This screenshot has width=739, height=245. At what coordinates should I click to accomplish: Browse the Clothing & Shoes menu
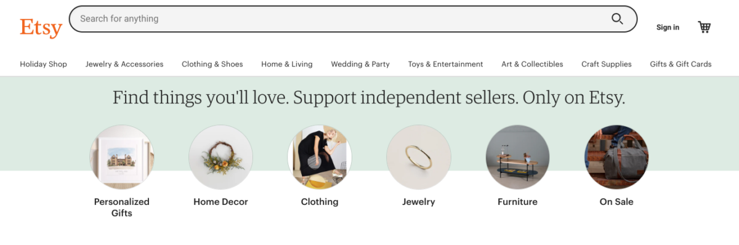[212, 64]
